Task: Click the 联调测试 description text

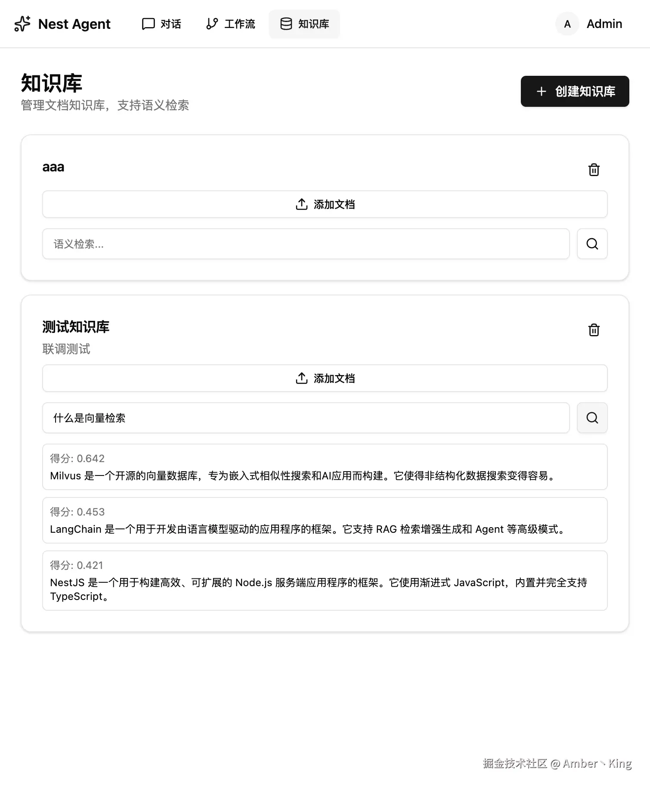Action: pos(66,349)
